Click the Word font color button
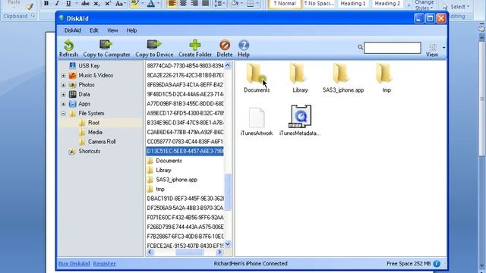This screenshot has width=486, height=273. click(151, 3)
